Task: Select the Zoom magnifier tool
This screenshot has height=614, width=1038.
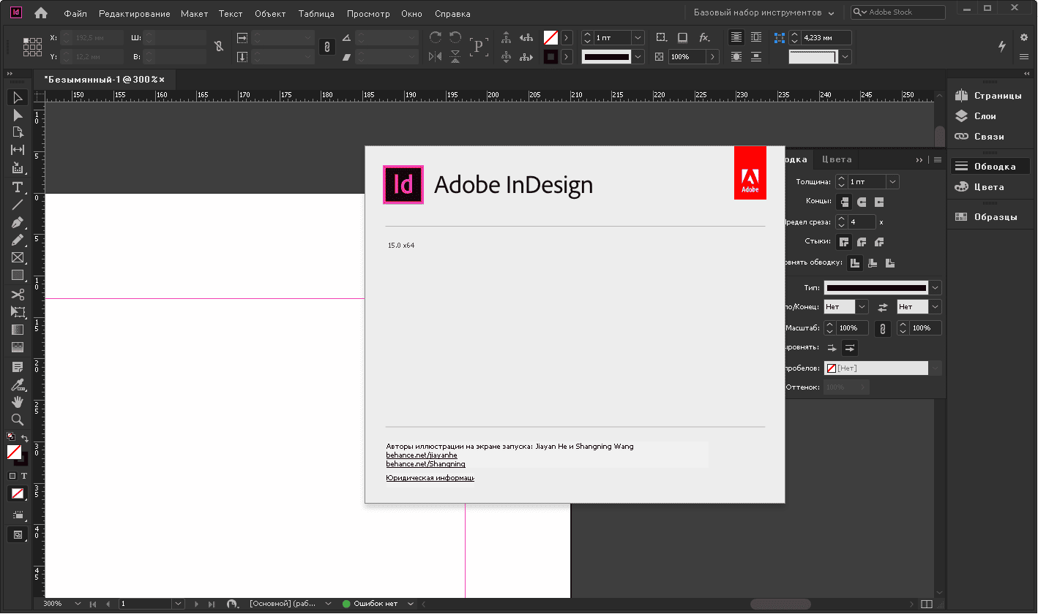Action: coord(18,420)
